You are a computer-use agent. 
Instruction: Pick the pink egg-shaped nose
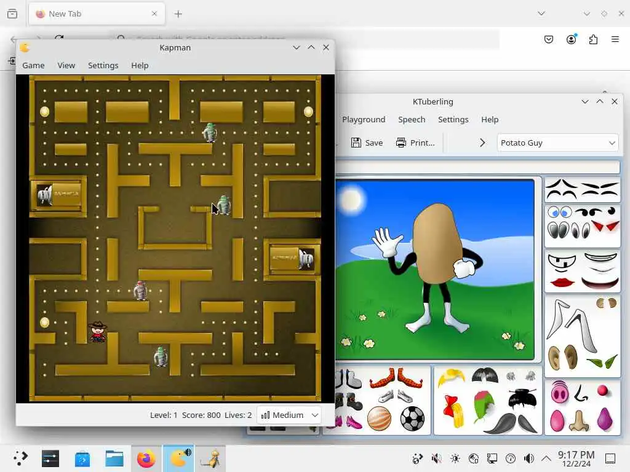557,420
